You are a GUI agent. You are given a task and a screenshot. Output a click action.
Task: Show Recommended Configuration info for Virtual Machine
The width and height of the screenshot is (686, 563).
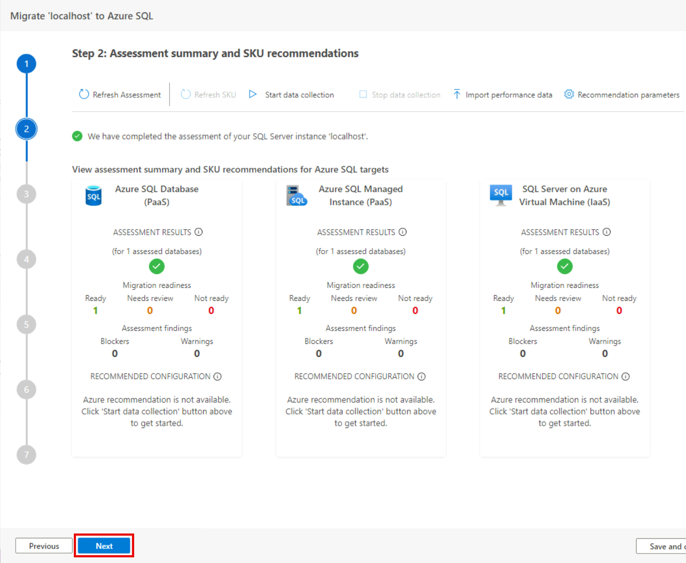626,376
